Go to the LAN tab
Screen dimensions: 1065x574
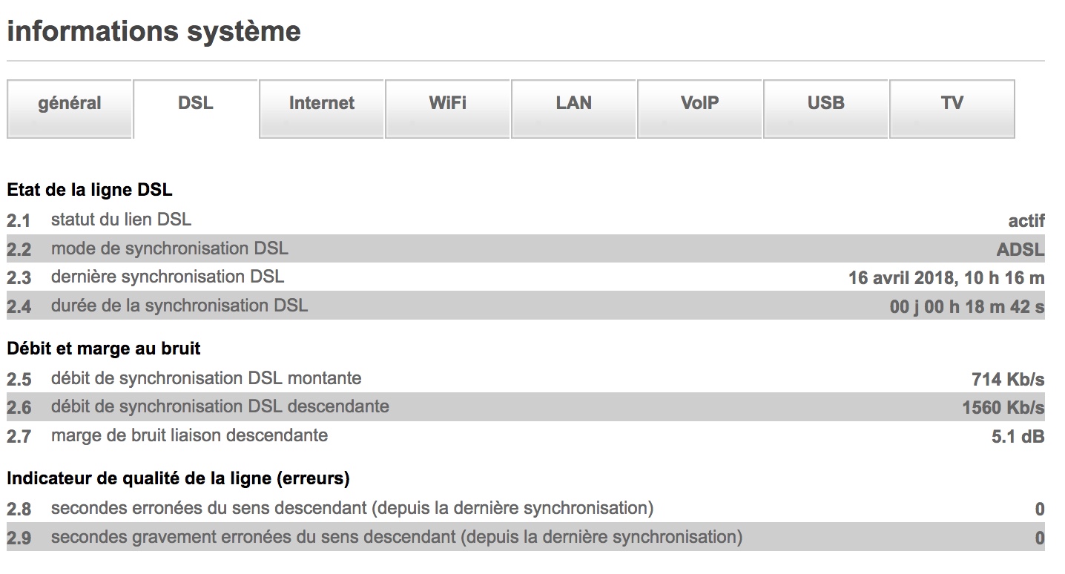pyautogui.click(x=574, y=104)
